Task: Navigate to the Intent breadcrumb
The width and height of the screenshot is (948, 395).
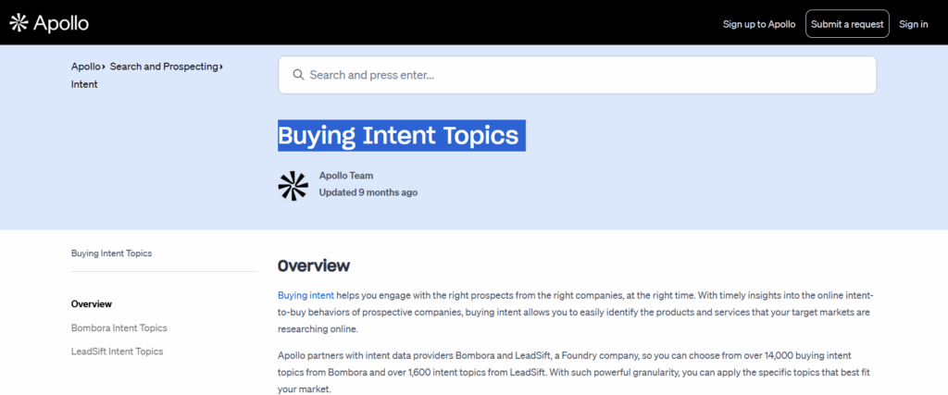Action: [84, 84]
